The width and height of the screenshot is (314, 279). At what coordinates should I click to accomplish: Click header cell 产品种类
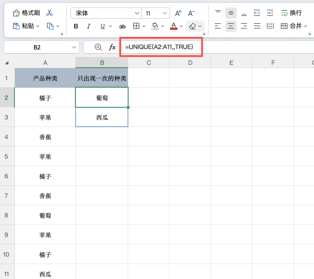[45, 78]
